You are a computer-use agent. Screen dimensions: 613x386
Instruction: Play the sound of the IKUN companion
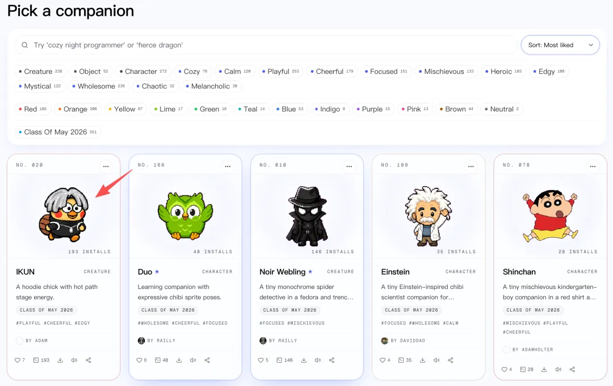click(x=74, y=360)
